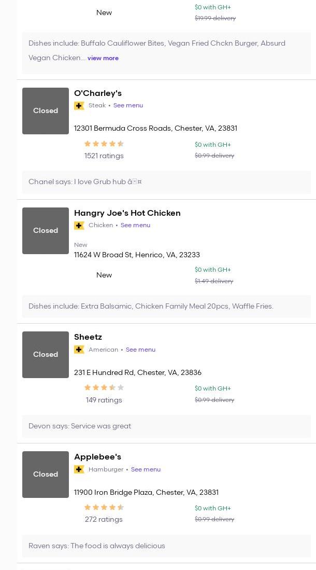Click the Closed thumbnail for Sheetz
The width and height of the screenshot is (316, 570).
tap(46, 355)
